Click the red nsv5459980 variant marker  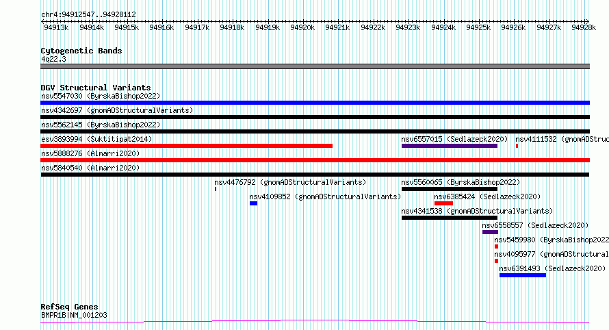pyautogui.click(x=496, y=246)
